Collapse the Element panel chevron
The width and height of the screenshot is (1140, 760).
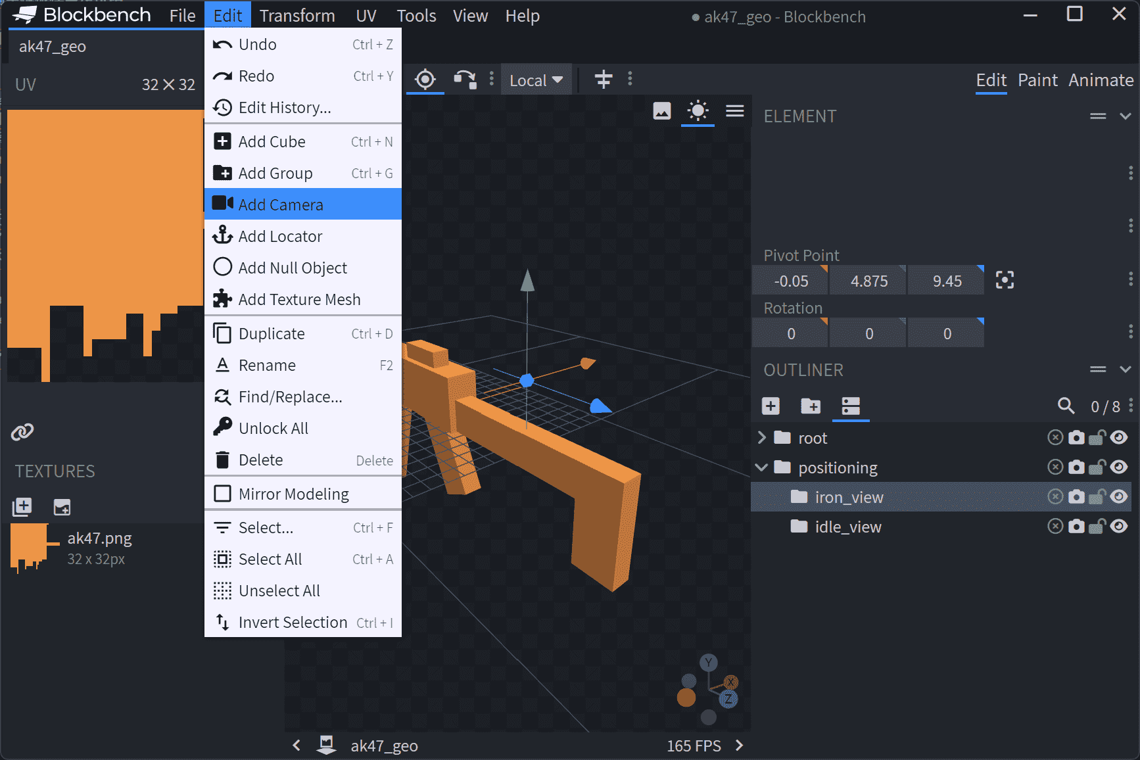[x=1126, y=116]
